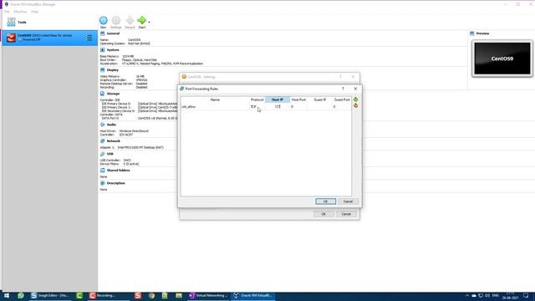Show hidden system tray icons
The image size is (535, 301).
[x=467, y=295]
